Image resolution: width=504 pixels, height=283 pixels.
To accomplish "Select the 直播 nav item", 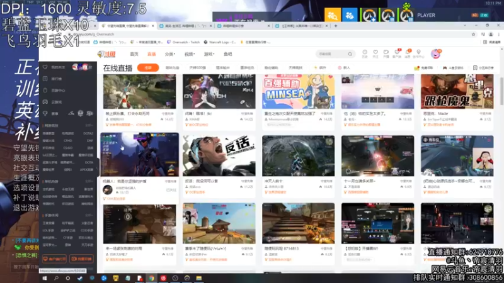I will click(x=151, y=54).
